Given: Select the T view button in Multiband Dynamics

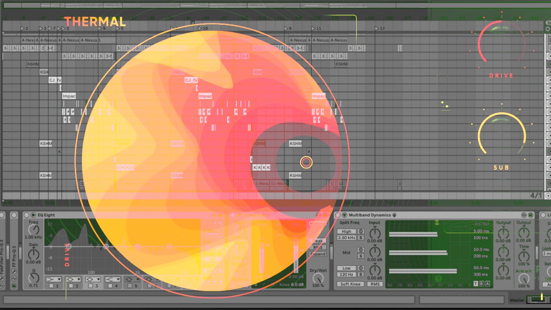Looking at the screenshot, I should click(x=476, y=284).
